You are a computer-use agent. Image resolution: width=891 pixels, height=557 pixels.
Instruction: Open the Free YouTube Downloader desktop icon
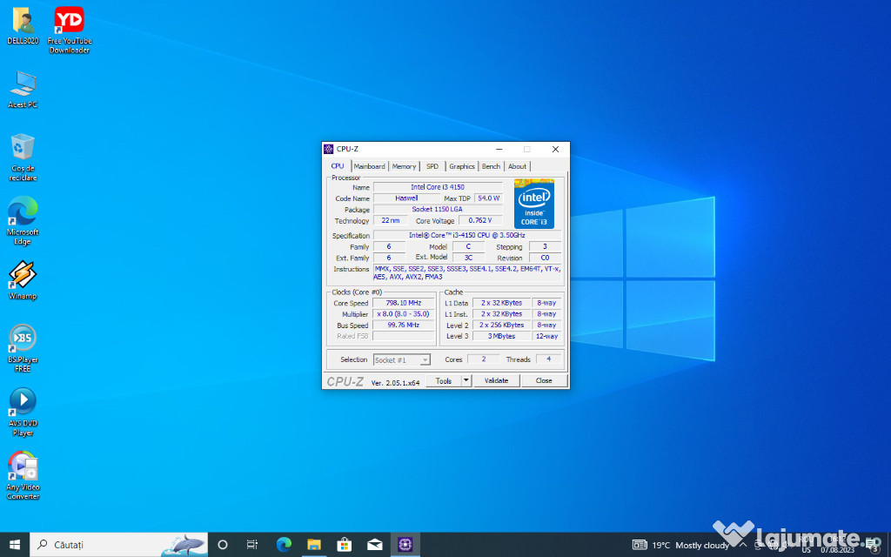(69, 21)
